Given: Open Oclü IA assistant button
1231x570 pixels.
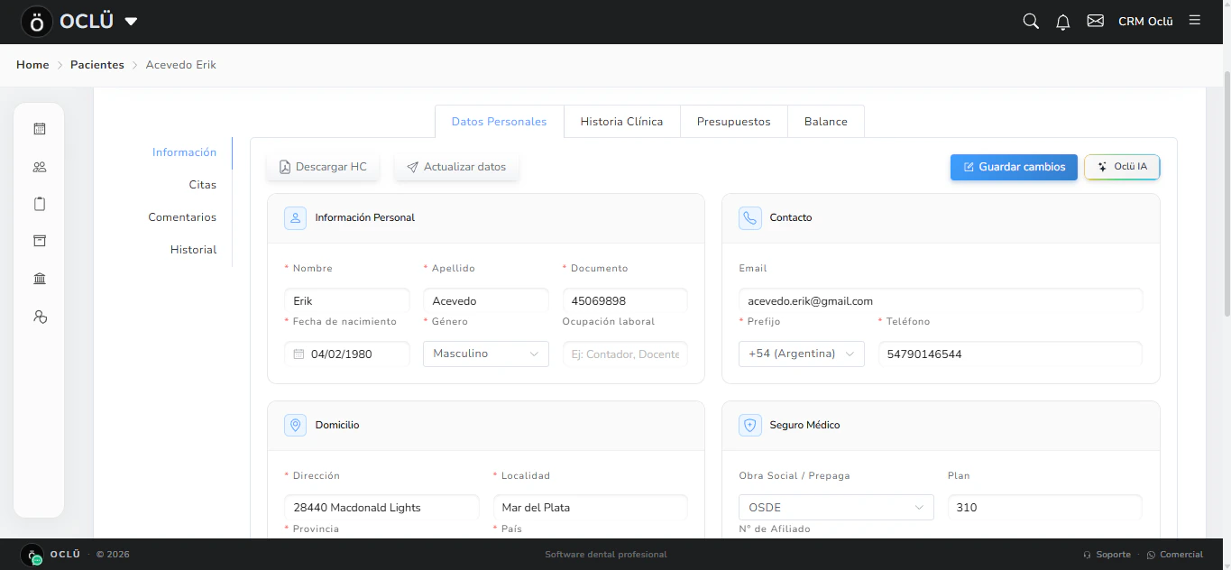Looking at the screenshot, I should click(1122, 167).
